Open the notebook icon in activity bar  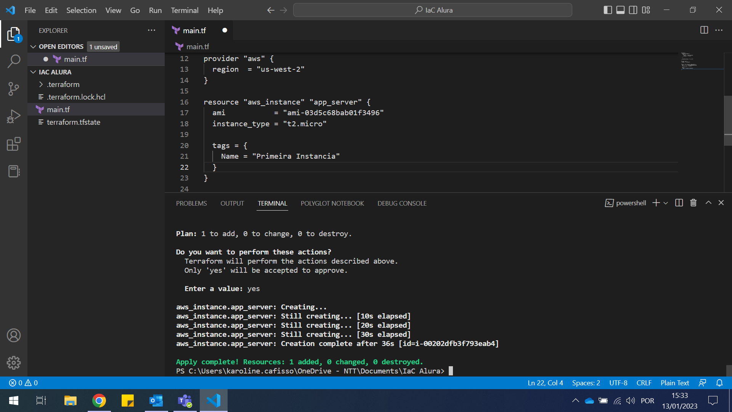point(14,171)
